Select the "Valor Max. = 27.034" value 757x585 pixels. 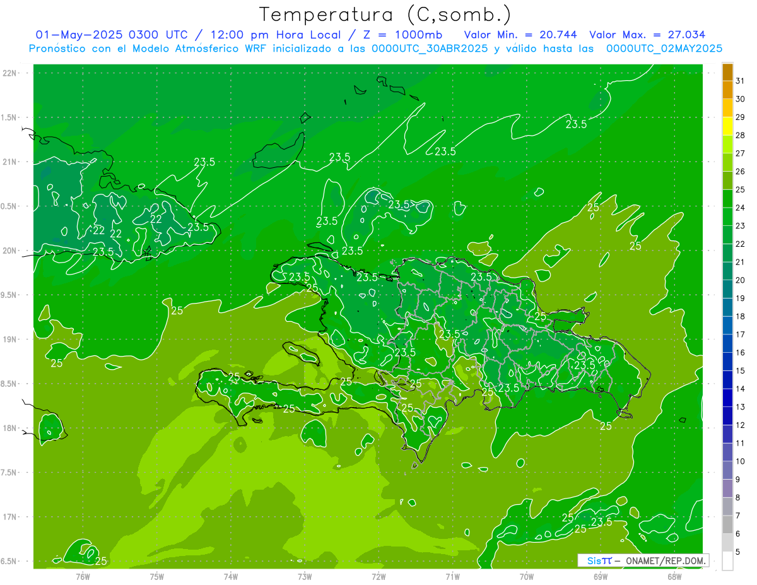[x=647, y=35]
